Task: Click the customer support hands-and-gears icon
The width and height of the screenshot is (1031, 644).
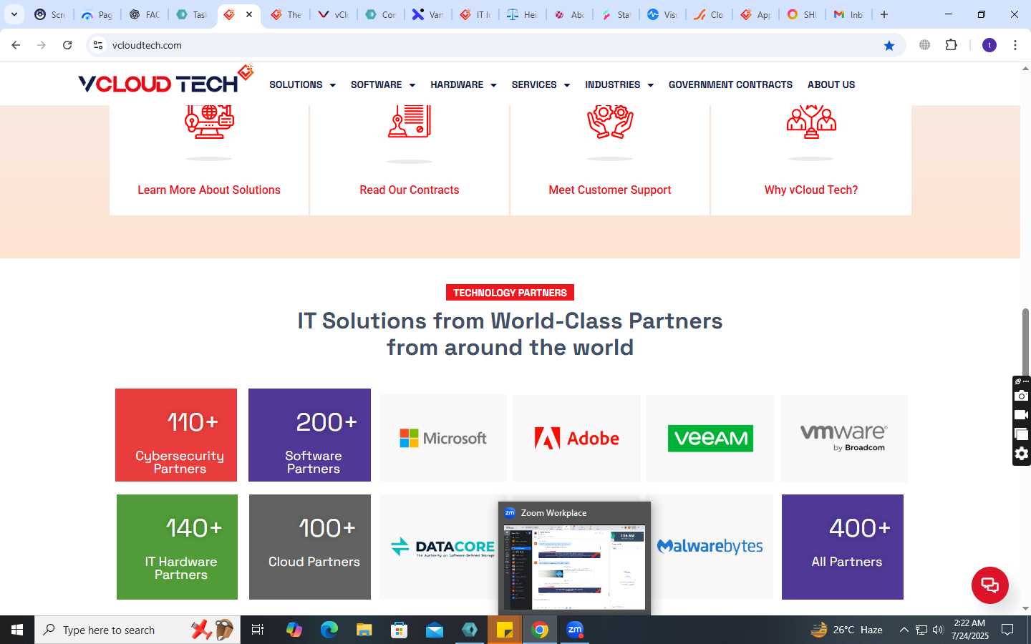Action: [610, 122]
